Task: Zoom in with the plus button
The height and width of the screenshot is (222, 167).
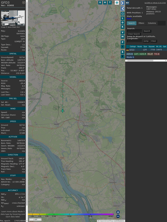Action: click(118, 212)
